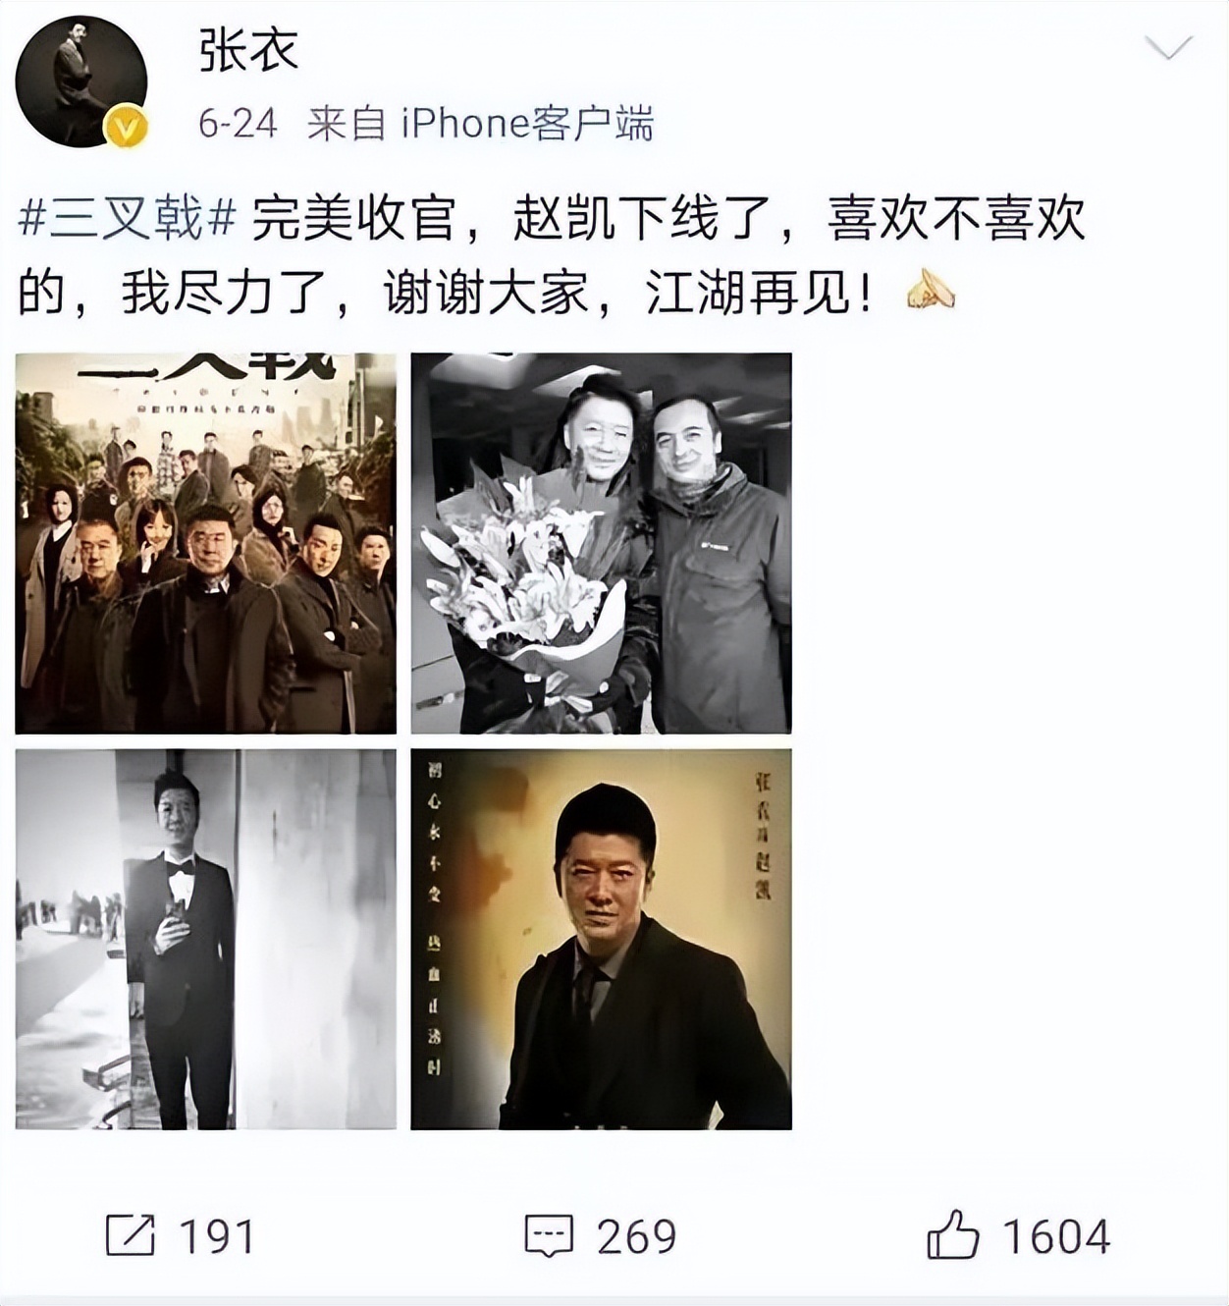
Task: Click the comment count 269
Action: pos(637,1236)
